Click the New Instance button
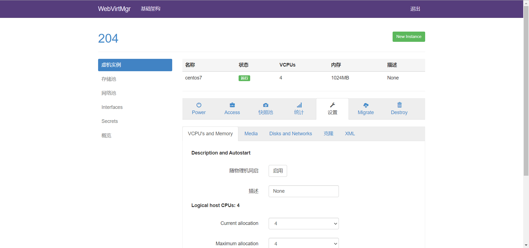Image resolution: width=529 pixels, height=248 pixels. tap(409, 37)
